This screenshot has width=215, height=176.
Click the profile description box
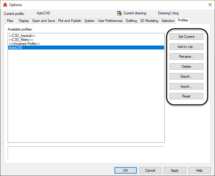pos(86,153)
